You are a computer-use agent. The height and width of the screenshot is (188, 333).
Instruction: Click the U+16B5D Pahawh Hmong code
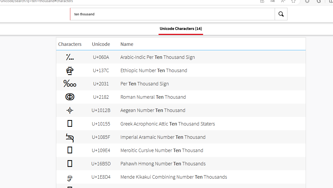pos(101,164)
